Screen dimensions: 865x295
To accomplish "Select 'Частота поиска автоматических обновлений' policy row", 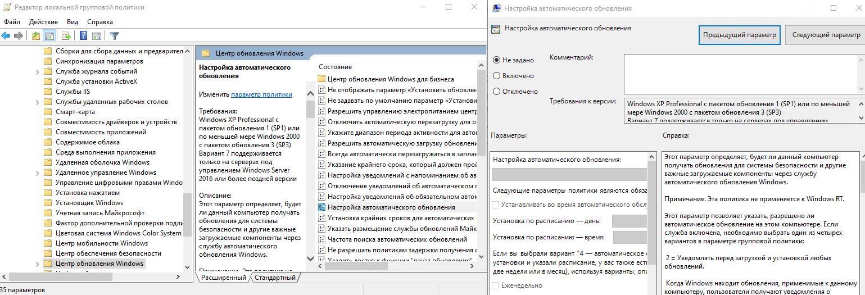I will pyautogui.click(x=397, y=239).
